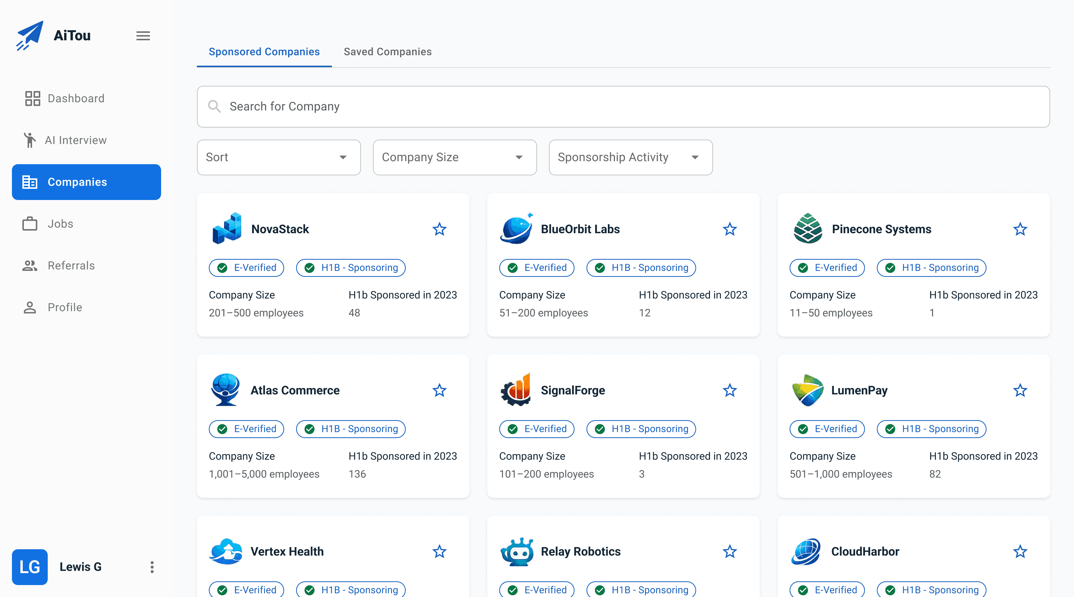Screen dimensions: 1074x597
Task: Click the search magnifier icon
Action: pyautogui.click(x=214, y=106)
